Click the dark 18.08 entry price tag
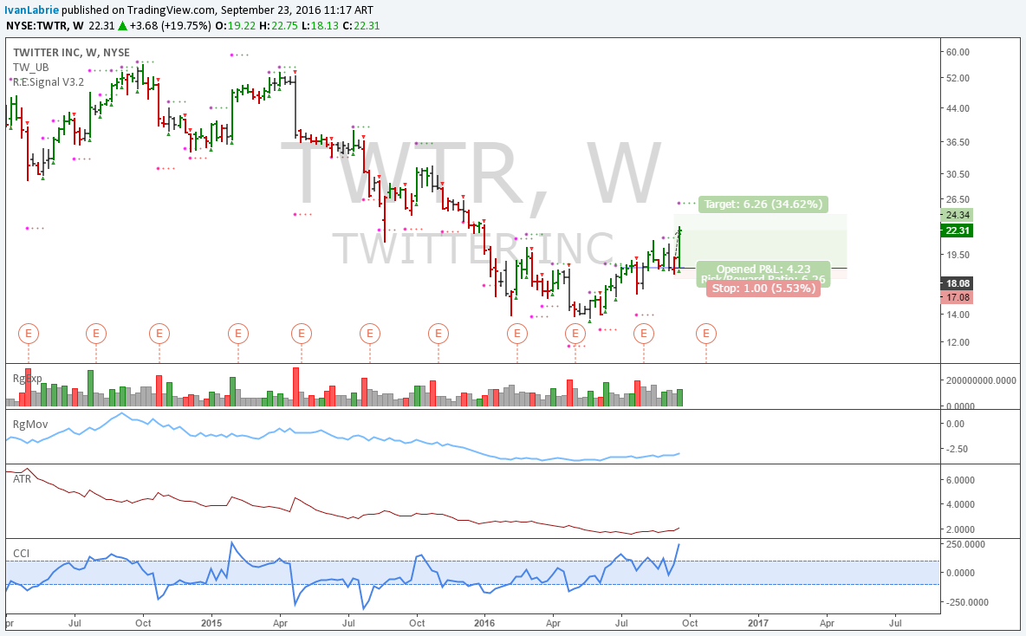The width and height of the screenshot is (1026, 636). tap(958, 283)
